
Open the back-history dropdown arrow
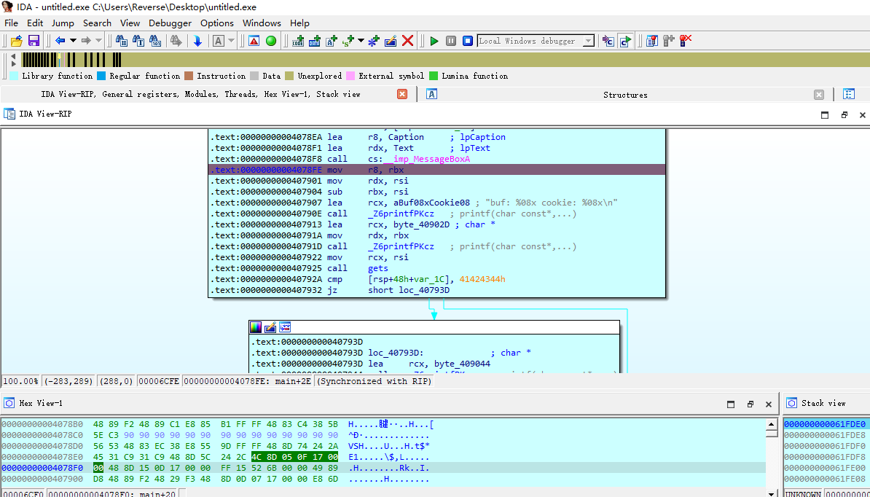73,41
